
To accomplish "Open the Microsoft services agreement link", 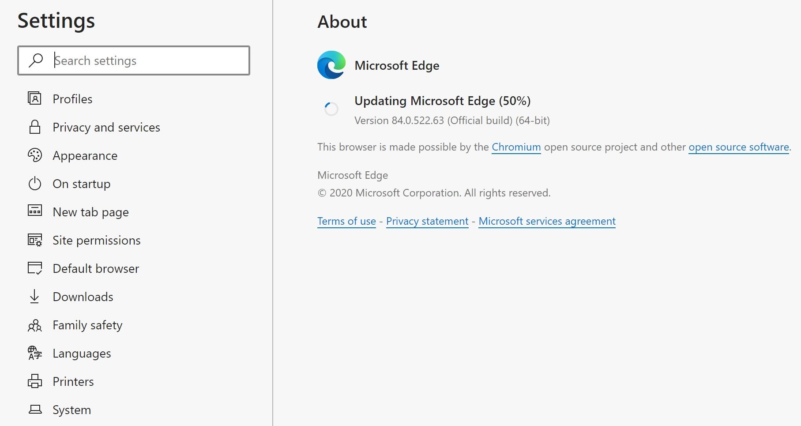I will [547, 221].
